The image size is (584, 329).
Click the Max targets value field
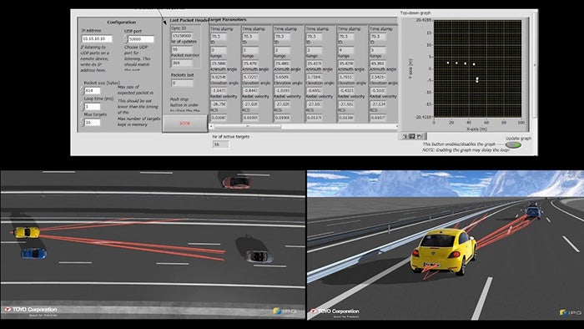pos(93,122)
